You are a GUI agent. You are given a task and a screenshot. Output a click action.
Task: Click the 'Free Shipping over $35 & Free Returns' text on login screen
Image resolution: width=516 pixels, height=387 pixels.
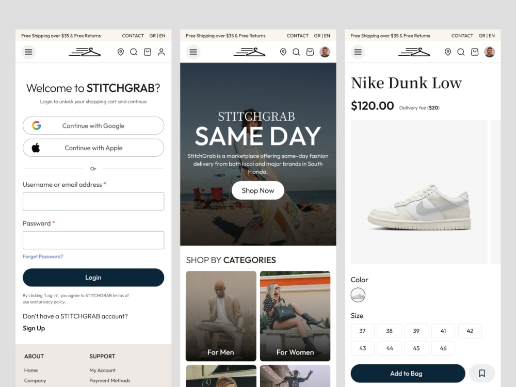[61, 36]
